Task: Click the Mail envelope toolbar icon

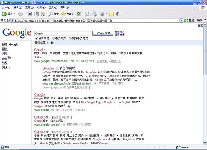Action: click(87, 14)
